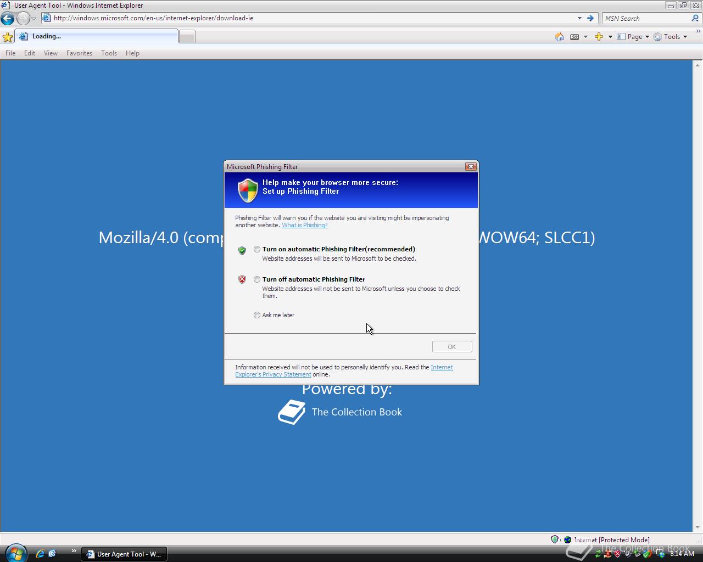The image size is (703, 562).
Task: Open the Edit menu
Action: click(x=30, y=53)
